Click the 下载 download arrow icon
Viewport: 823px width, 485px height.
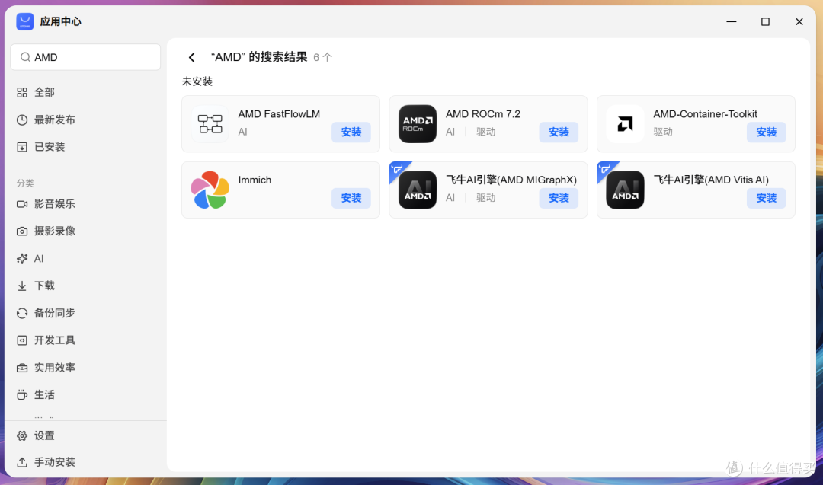click(x=22, y=286)
